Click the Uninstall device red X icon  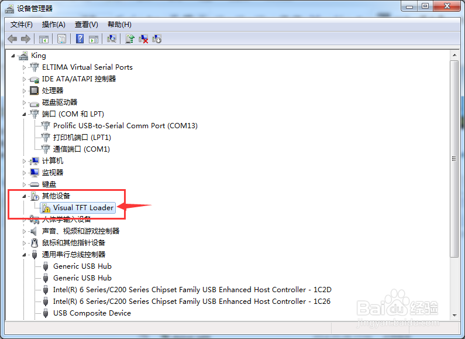click(x=143, y=39)
